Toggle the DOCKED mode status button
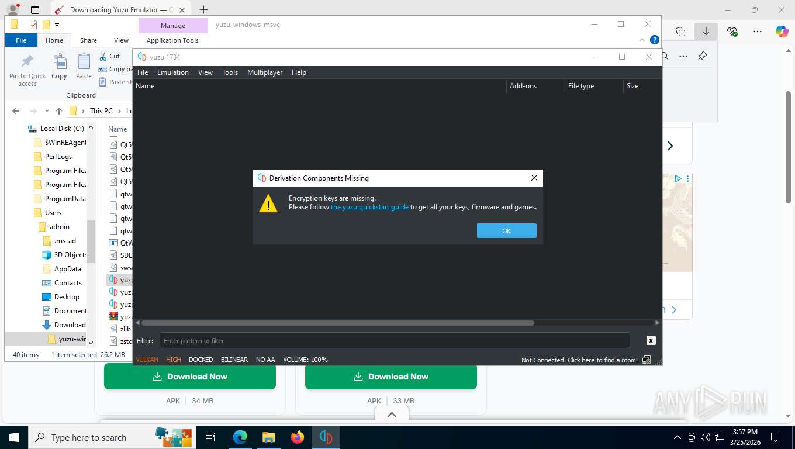Viewport: 795px width, 449px height. [201, 360]
